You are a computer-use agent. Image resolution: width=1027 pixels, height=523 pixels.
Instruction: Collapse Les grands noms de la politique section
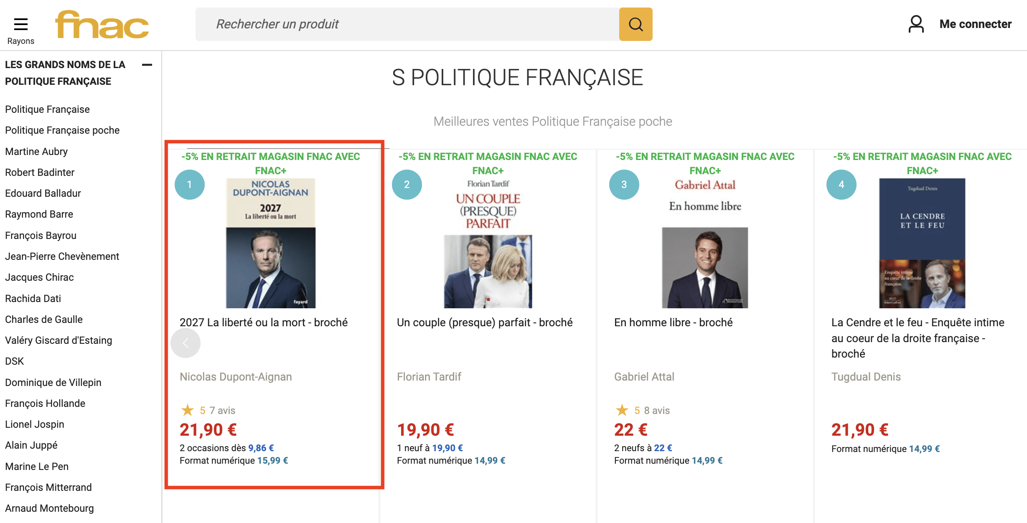[x=147, y=65]
